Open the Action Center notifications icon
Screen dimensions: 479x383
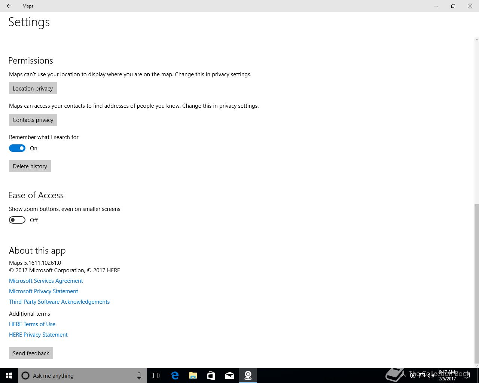[x=466, y=376]
